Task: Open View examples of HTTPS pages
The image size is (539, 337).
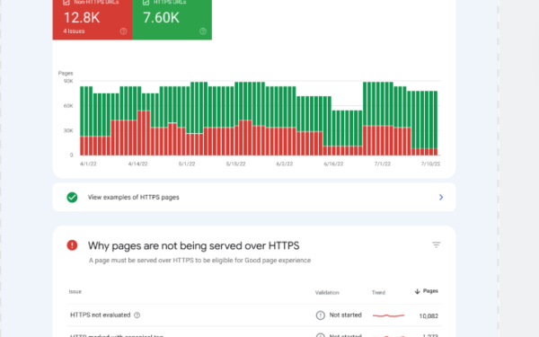Action: pyautogui.click(x=254, y=197)
